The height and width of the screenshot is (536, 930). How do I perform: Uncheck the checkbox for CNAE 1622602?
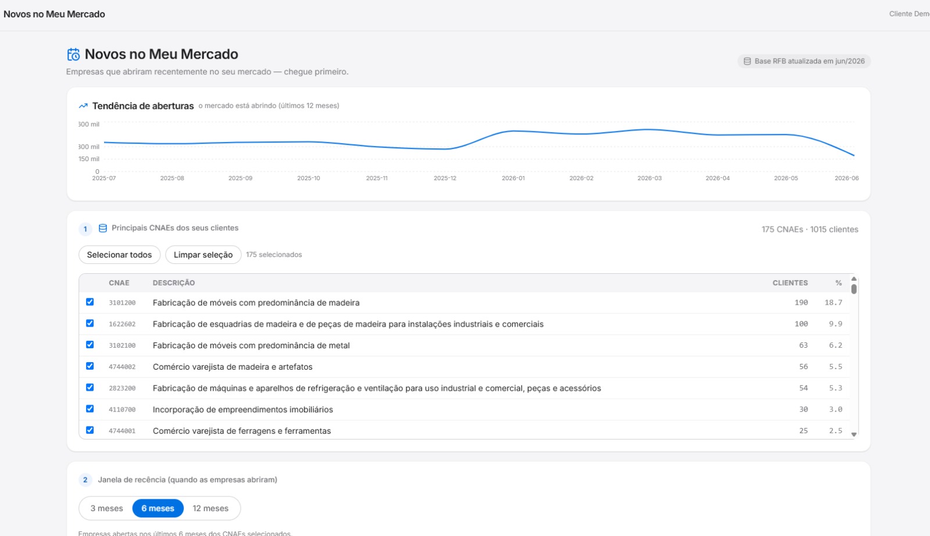click(90, 323)
